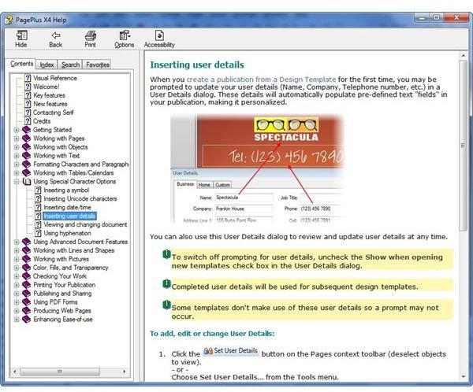
Task: Open the Options toolbar icon
Action: tap(125, 35)
